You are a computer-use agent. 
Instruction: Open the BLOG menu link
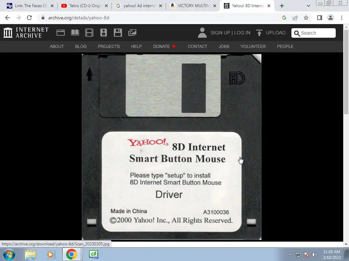[81, 46]
